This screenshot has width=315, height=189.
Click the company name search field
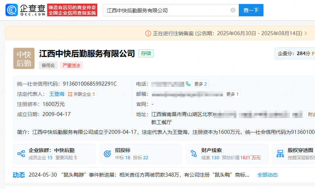click(x=167, y=10)
